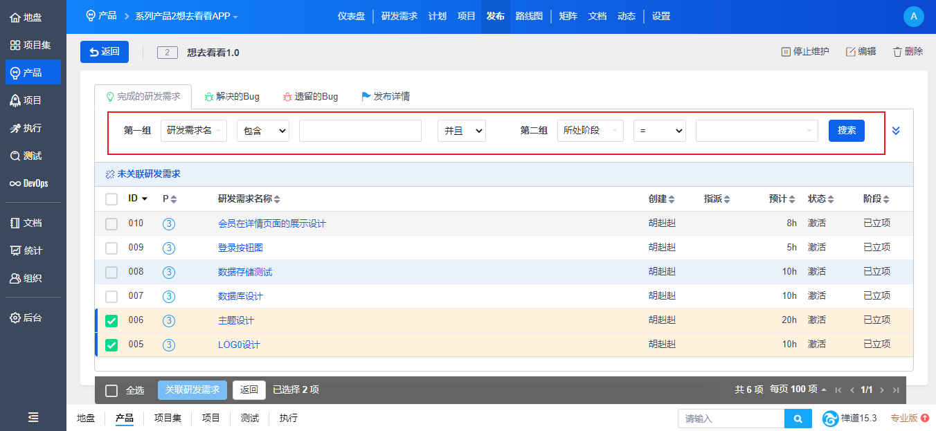Open the 登录按钮图 requirement link

point(240,248)
